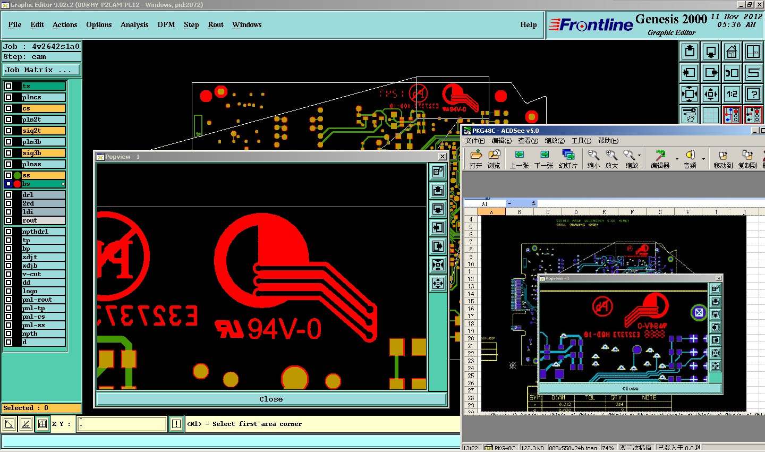Click the XY window pane icon
The image size is (765, 452).
coord(753,52)
